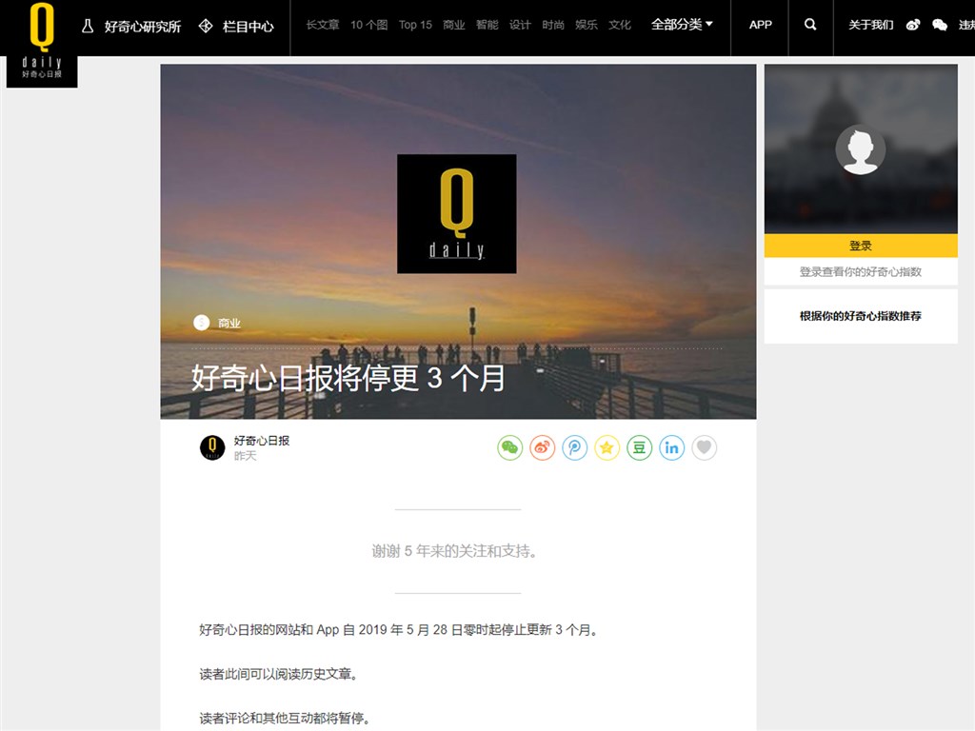The height and width of the screenshot is (731, 975).
Task: Open 文化 category
Action: click(619, 25)
